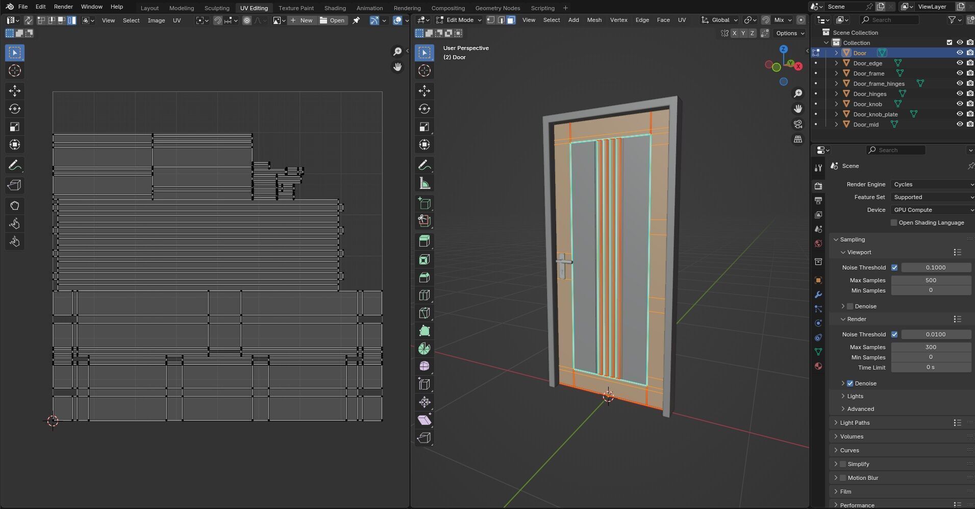Viewport: 975px width, 509px height.
Task: Collapse the Sampling panel
Action: tap(852, 239)
